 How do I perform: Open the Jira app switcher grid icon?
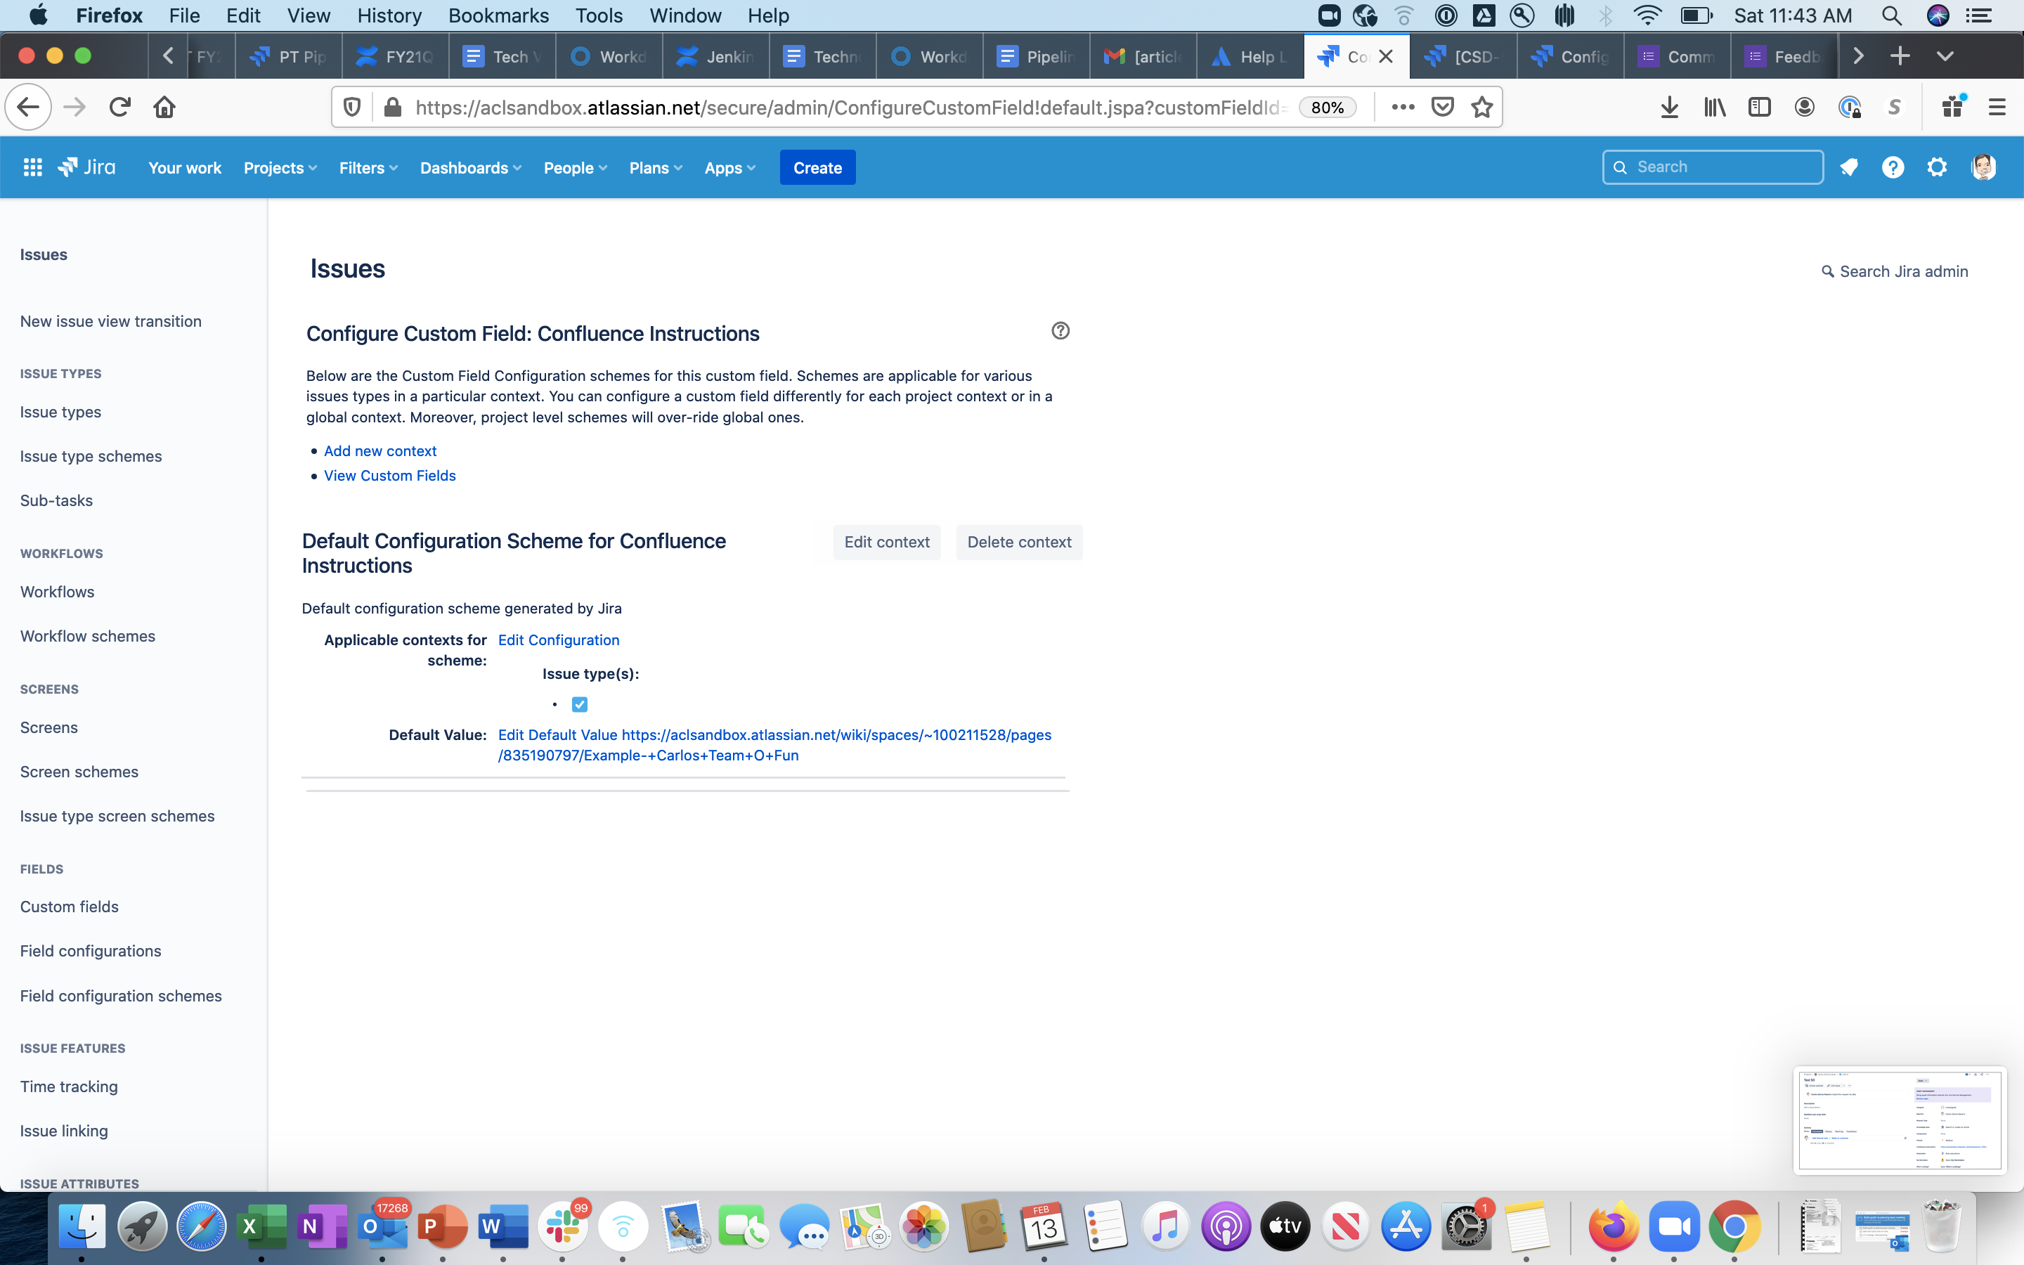point(34,167)
